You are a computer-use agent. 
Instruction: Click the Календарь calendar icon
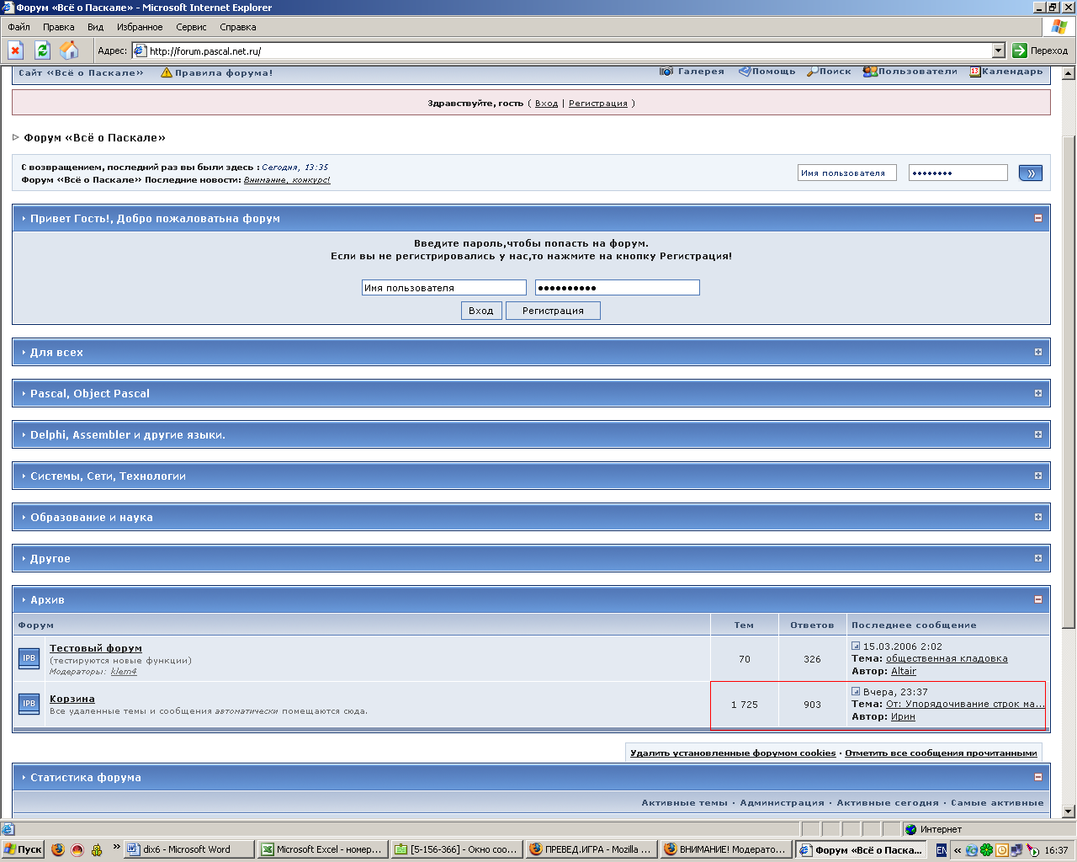point(974,72)
